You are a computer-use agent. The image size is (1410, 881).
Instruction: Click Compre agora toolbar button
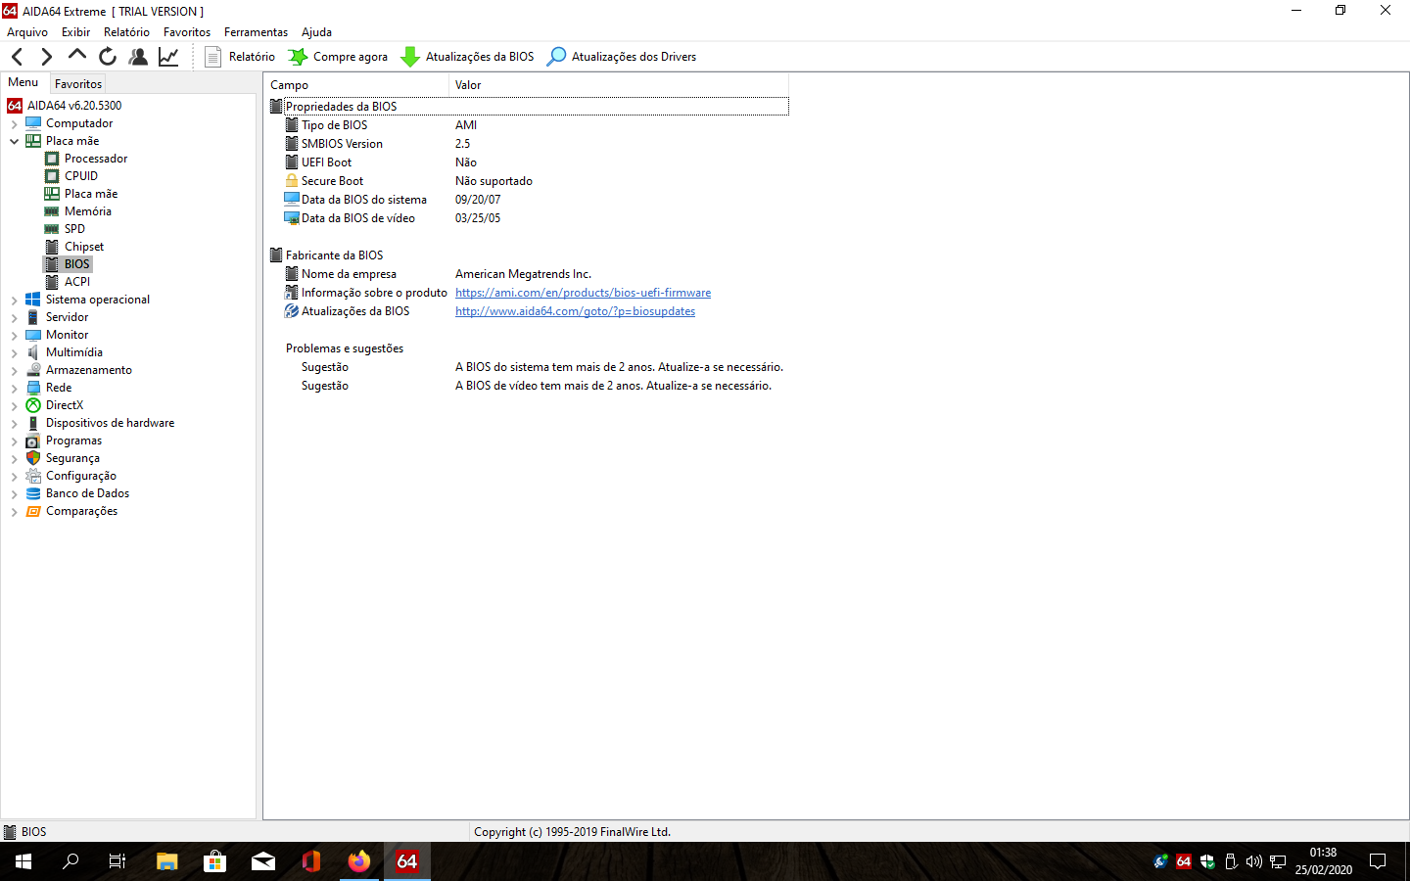[x=339, y=57]
